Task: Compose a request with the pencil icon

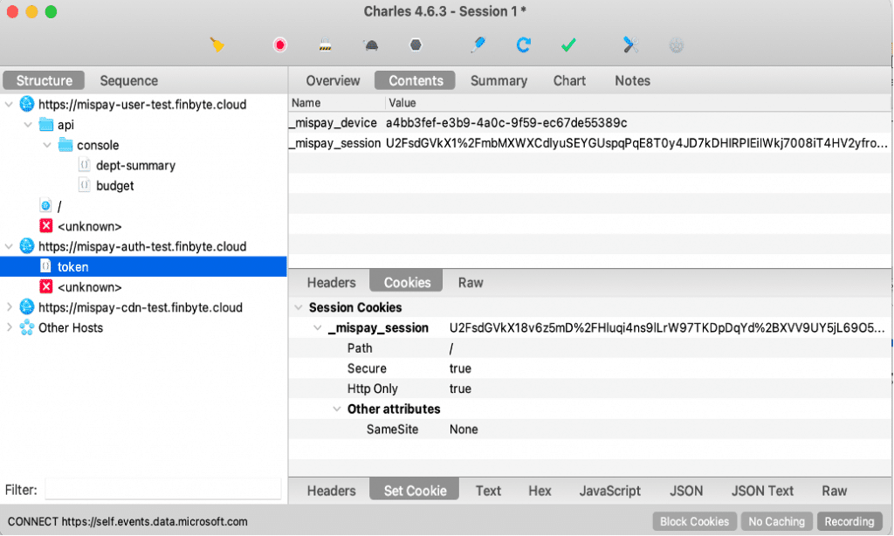Action: click(x=480, y=44)
